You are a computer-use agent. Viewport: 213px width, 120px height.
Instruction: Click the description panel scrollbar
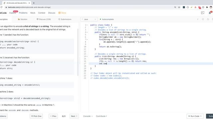pos(78,52)
